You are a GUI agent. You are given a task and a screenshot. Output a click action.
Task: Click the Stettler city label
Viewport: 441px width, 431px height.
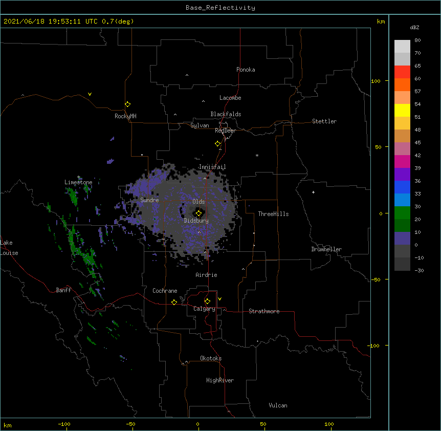[324, 121]
